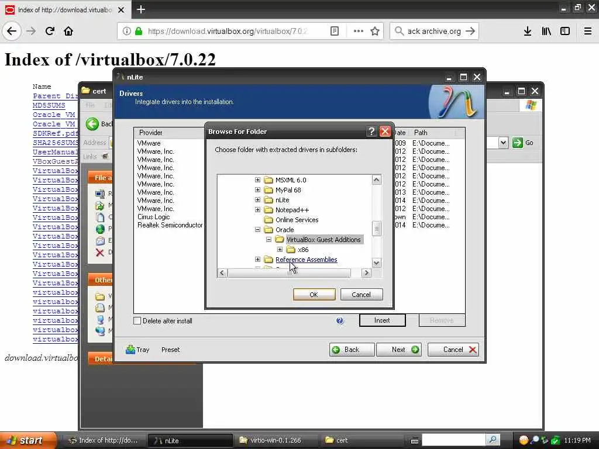Select the Online Services folder
Image resolution: width=599 pixels, height=449 pixels.
[297, 220]
